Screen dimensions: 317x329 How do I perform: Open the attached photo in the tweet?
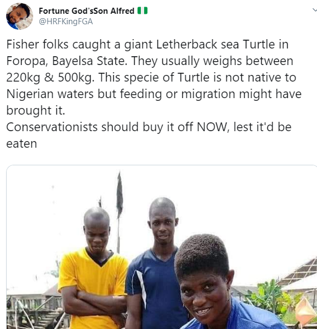click(x=162, y=247)
